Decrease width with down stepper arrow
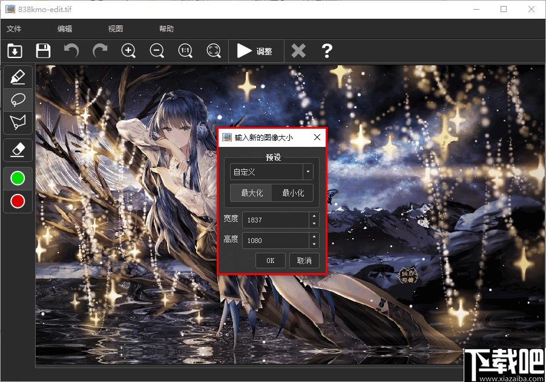The image size is (546, 382). tap(314, 224)
